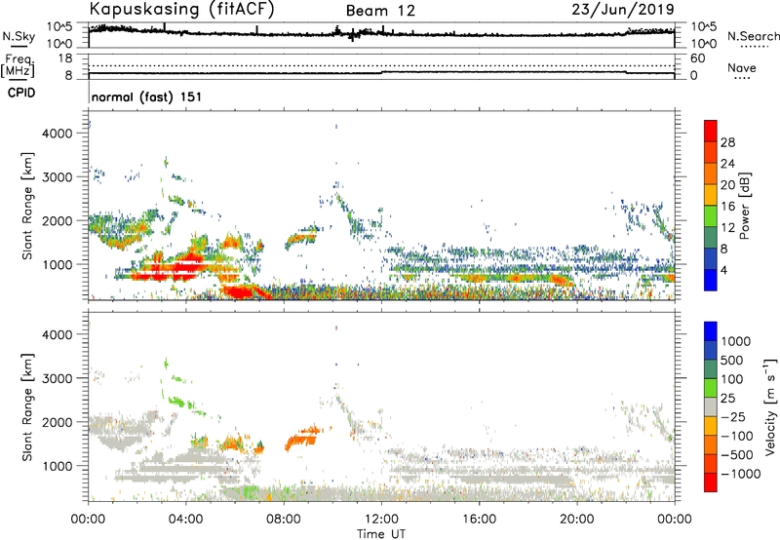Click the 'Slant Range [km]' label of power panel
The image size is (780, 540).
(x=27, y=206)
